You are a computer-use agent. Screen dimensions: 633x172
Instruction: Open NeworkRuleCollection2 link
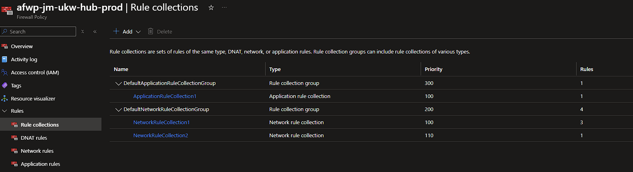[161, 135]
